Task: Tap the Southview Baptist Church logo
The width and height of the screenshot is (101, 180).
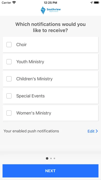Action: click(50, 10)
